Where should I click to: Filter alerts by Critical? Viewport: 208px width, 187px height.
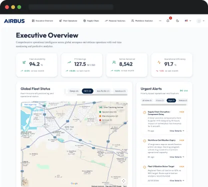[x=160, y=100]
